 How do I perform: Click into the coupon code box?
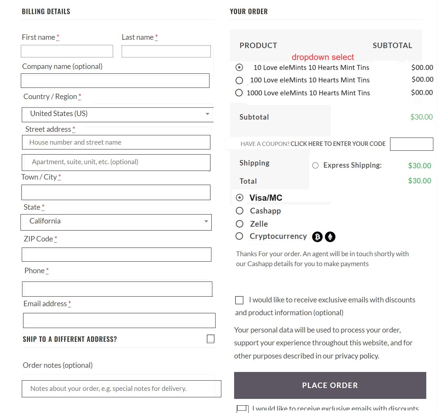point(412,144)
